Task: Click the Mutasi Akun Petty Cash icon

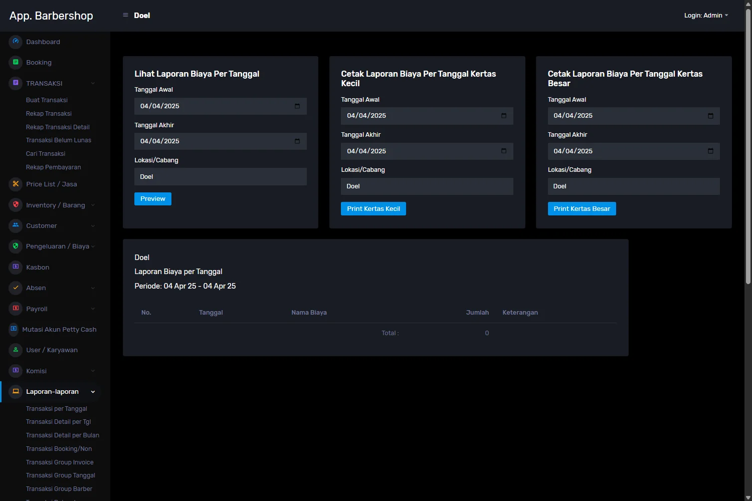Action: pos(14,329)
